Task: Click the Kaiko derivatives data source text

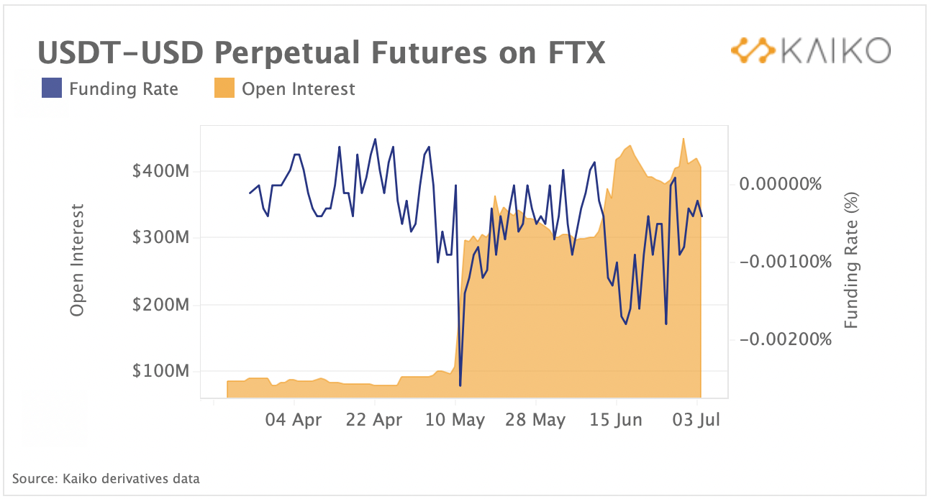Action: (x=106, y=478)
